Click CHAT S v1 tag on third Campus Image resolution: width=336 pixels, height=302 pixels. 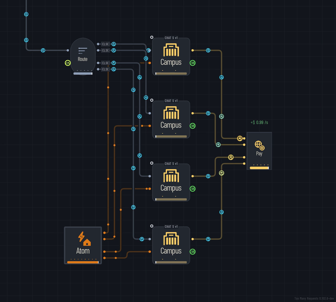click(x=171, y=164)
